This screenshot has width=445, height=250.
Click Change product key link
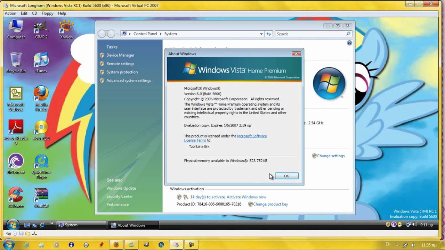click(270, 204)
